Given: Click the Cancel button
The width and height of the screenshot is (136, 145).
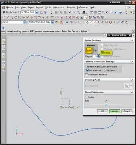Looking at the screenshot, I should 127,111.
